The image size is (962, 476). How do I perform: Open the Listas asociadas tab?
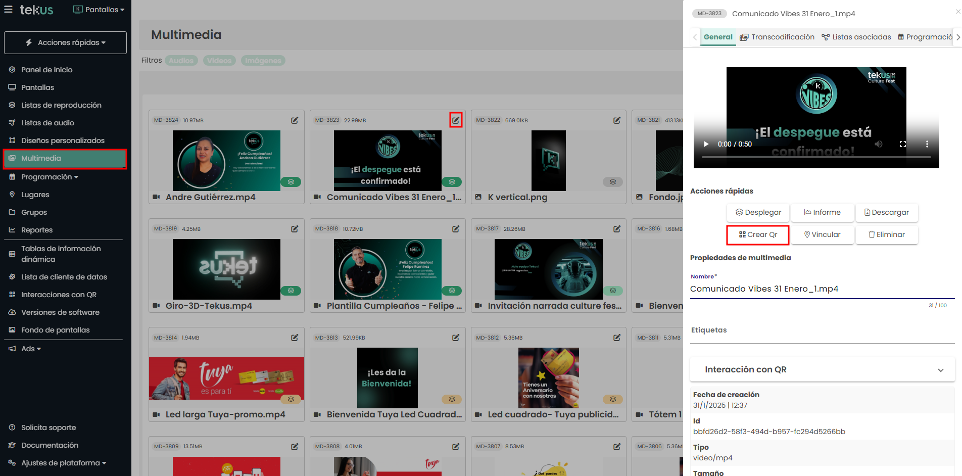856,37
